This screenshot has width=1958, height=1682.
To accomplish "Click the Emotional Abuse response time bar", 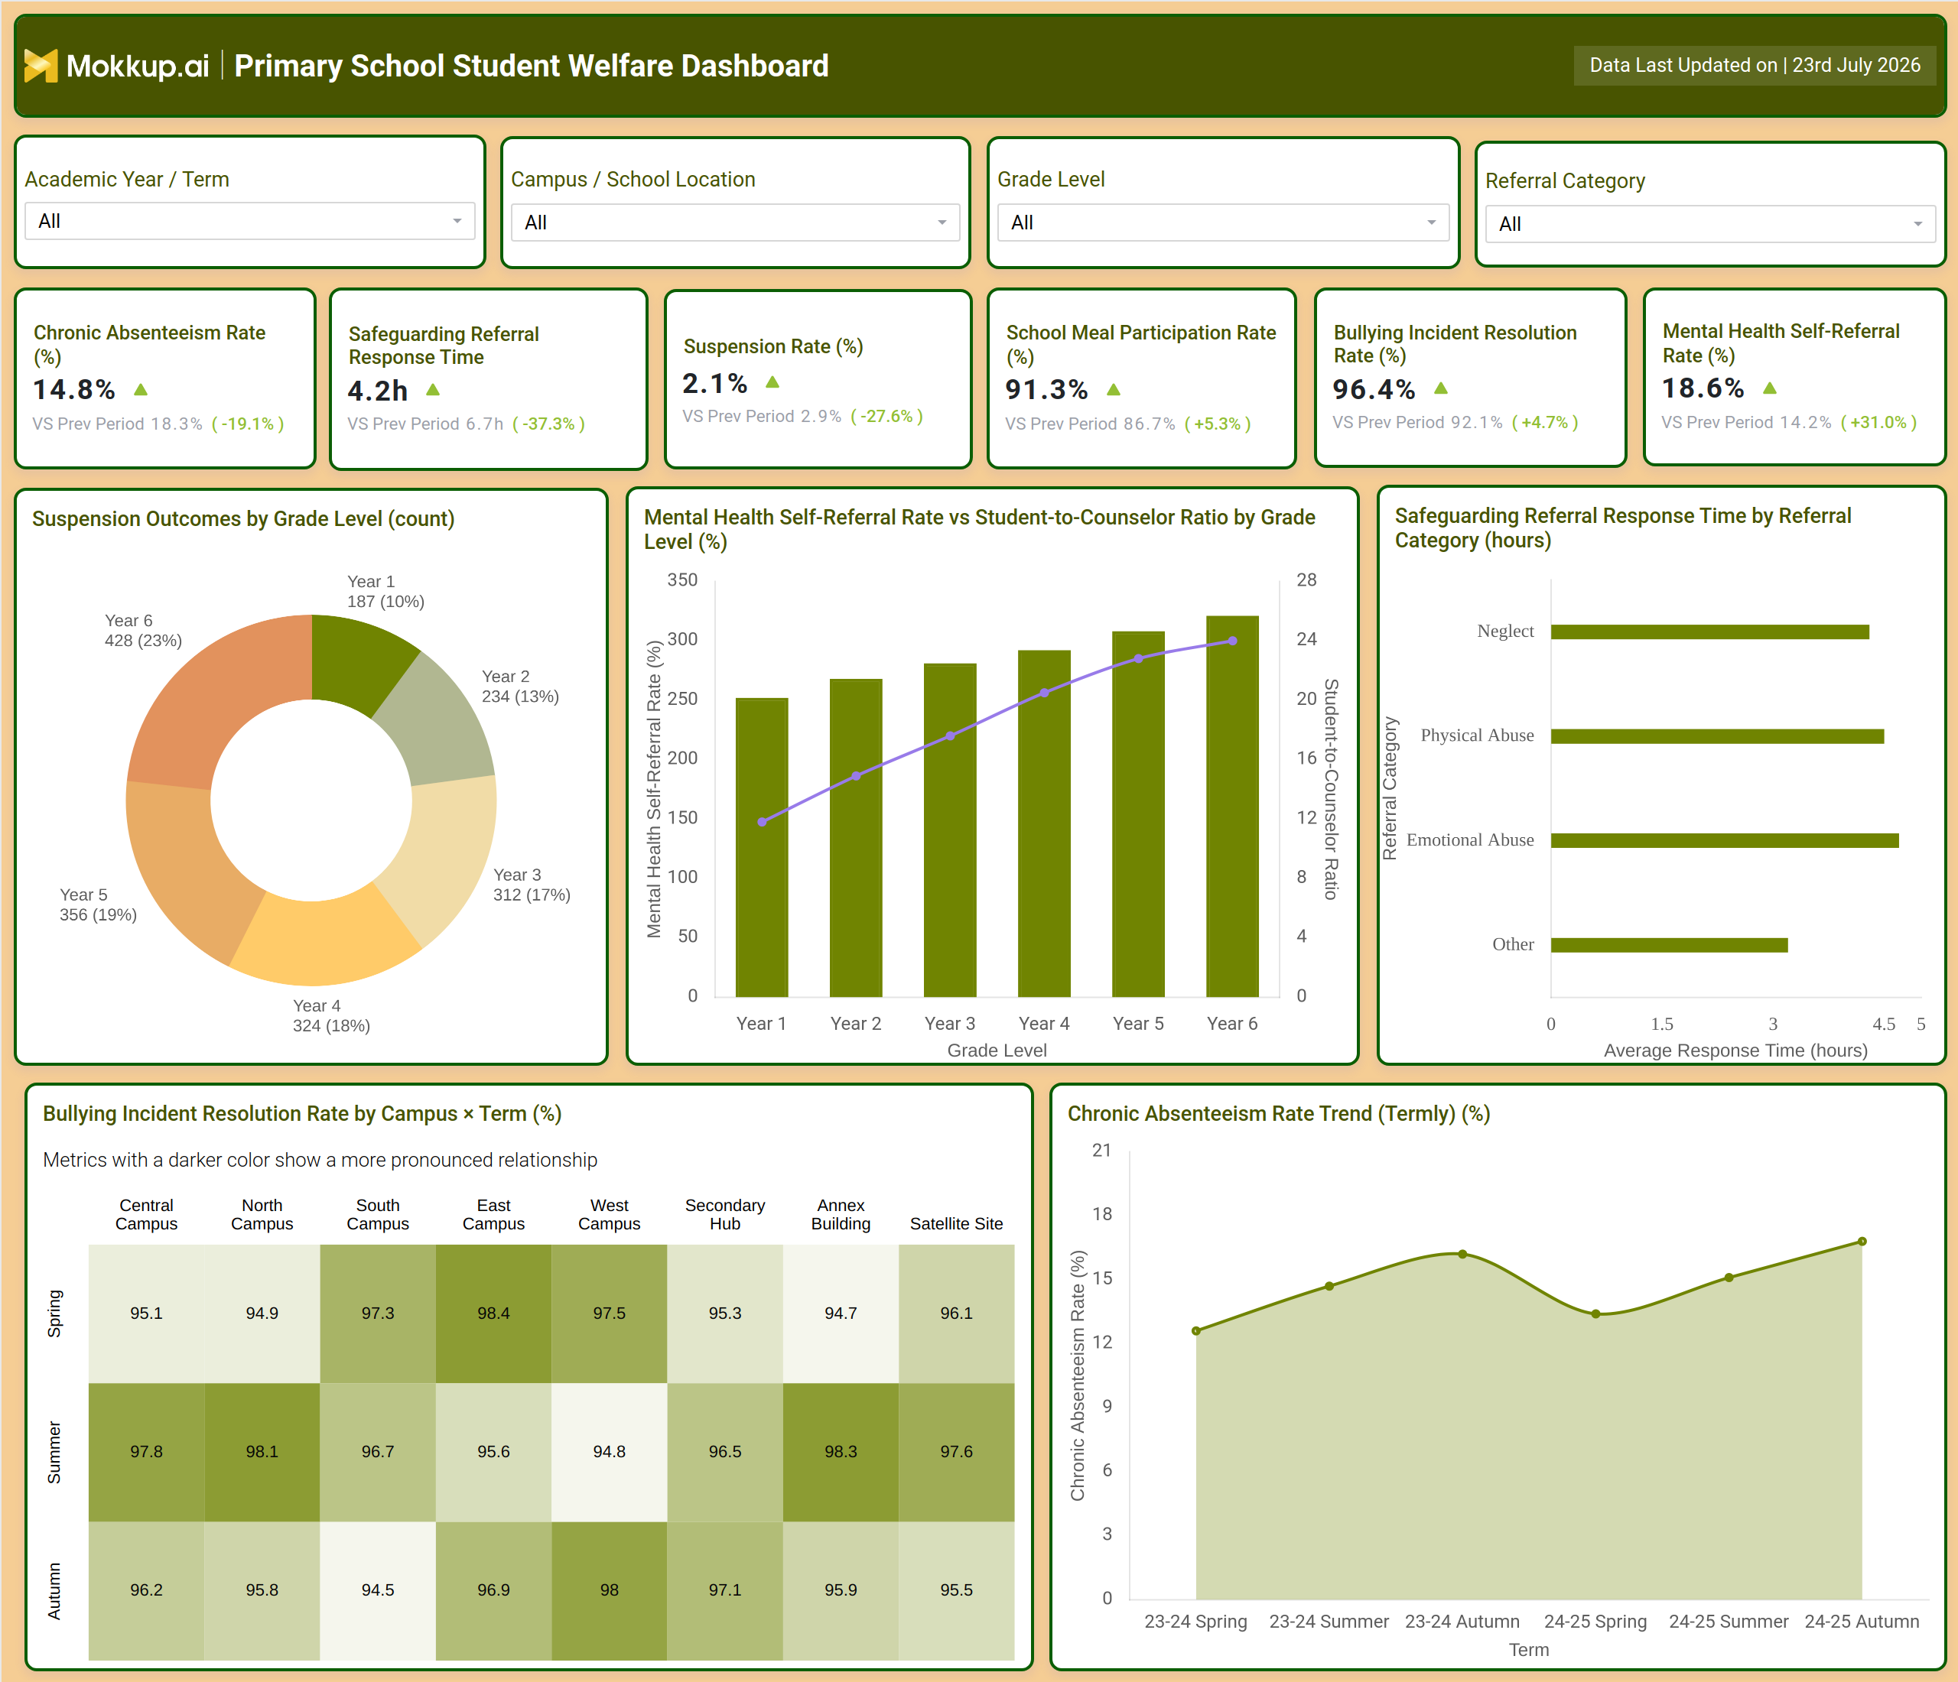I will click(x=1725, y=840).
